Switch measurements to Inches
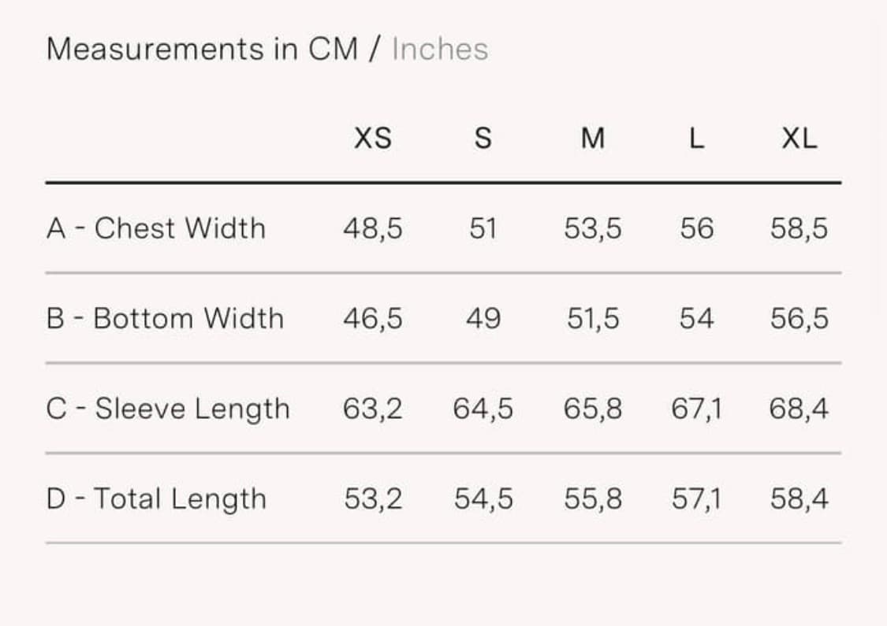887x626 pixels. [440, 50]
